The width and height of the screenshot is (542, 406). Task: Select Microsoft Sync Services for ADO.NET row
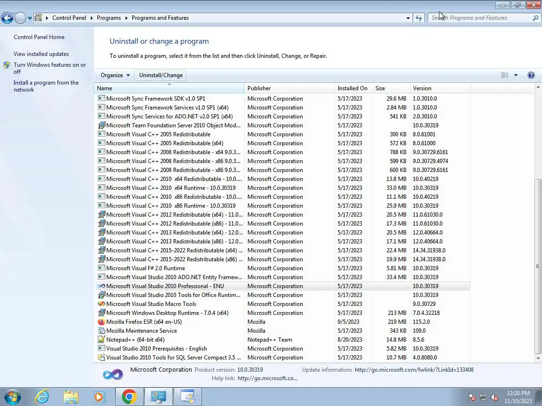(x=282, y=117)
